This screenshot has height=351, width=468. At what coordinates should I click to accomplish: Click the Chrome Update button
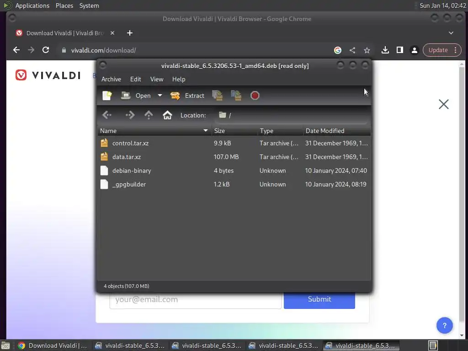438,50
